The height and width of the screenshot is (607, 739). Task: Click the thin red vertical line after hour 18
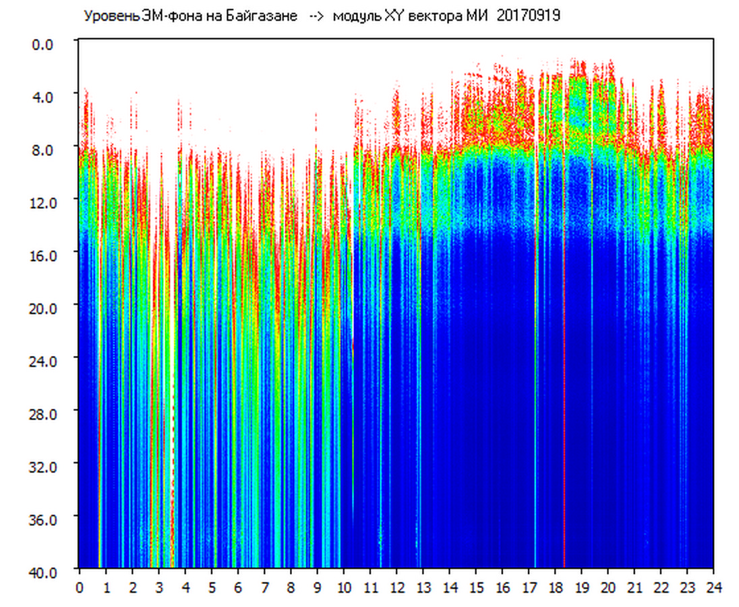tap(564, 405)
